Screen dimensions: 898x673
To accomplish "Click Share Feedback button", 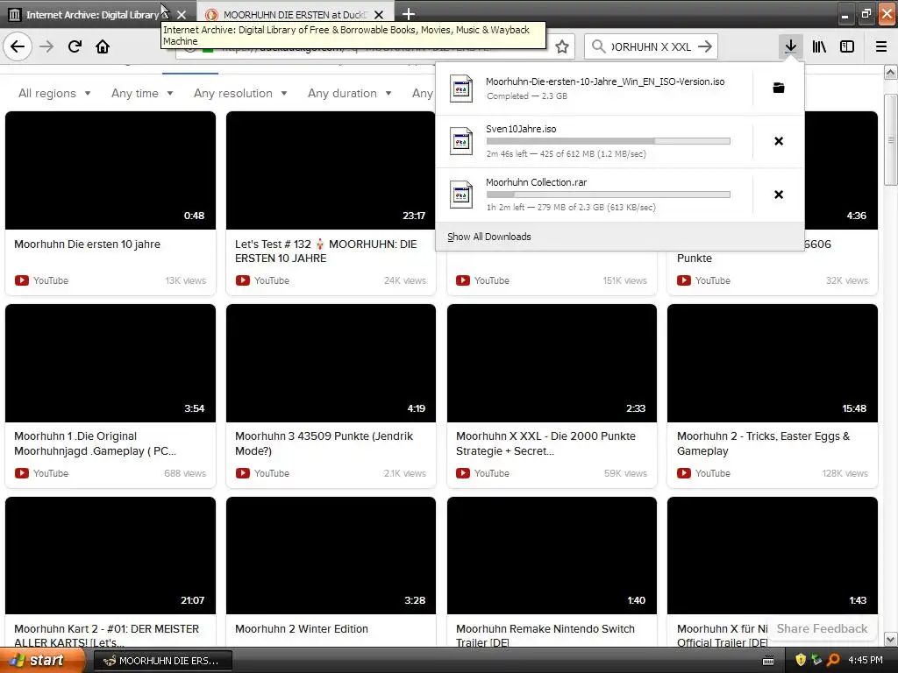I will pos(822,628).
